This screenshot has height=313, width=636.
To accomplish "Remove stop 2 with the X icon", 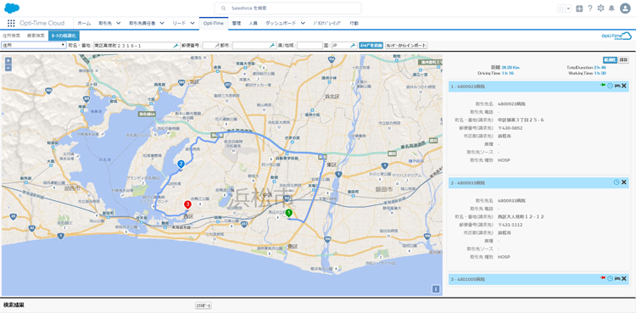I will (624, 182).
